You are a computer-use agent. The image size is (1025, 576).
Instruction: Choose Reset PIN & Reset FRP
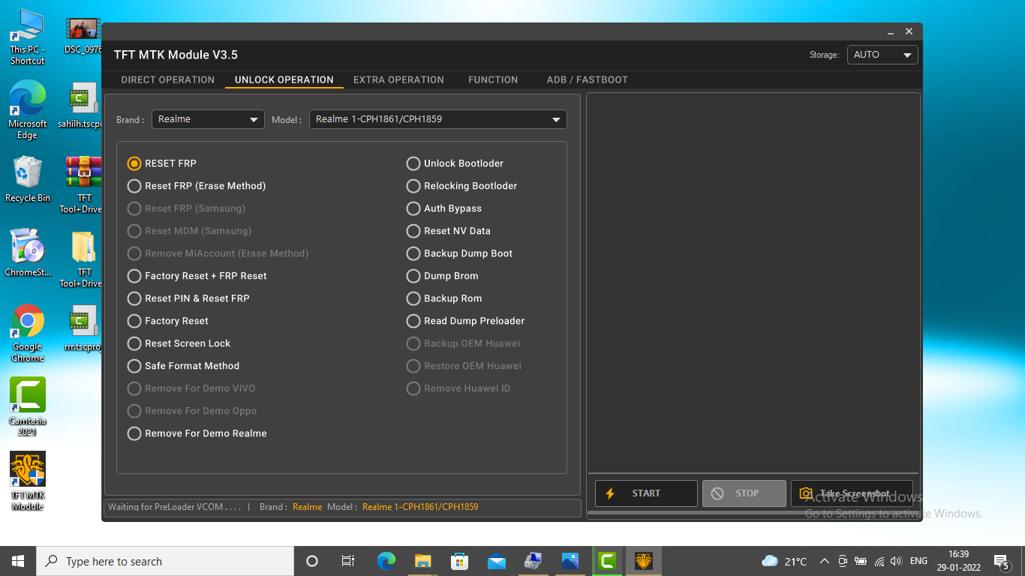188,298
